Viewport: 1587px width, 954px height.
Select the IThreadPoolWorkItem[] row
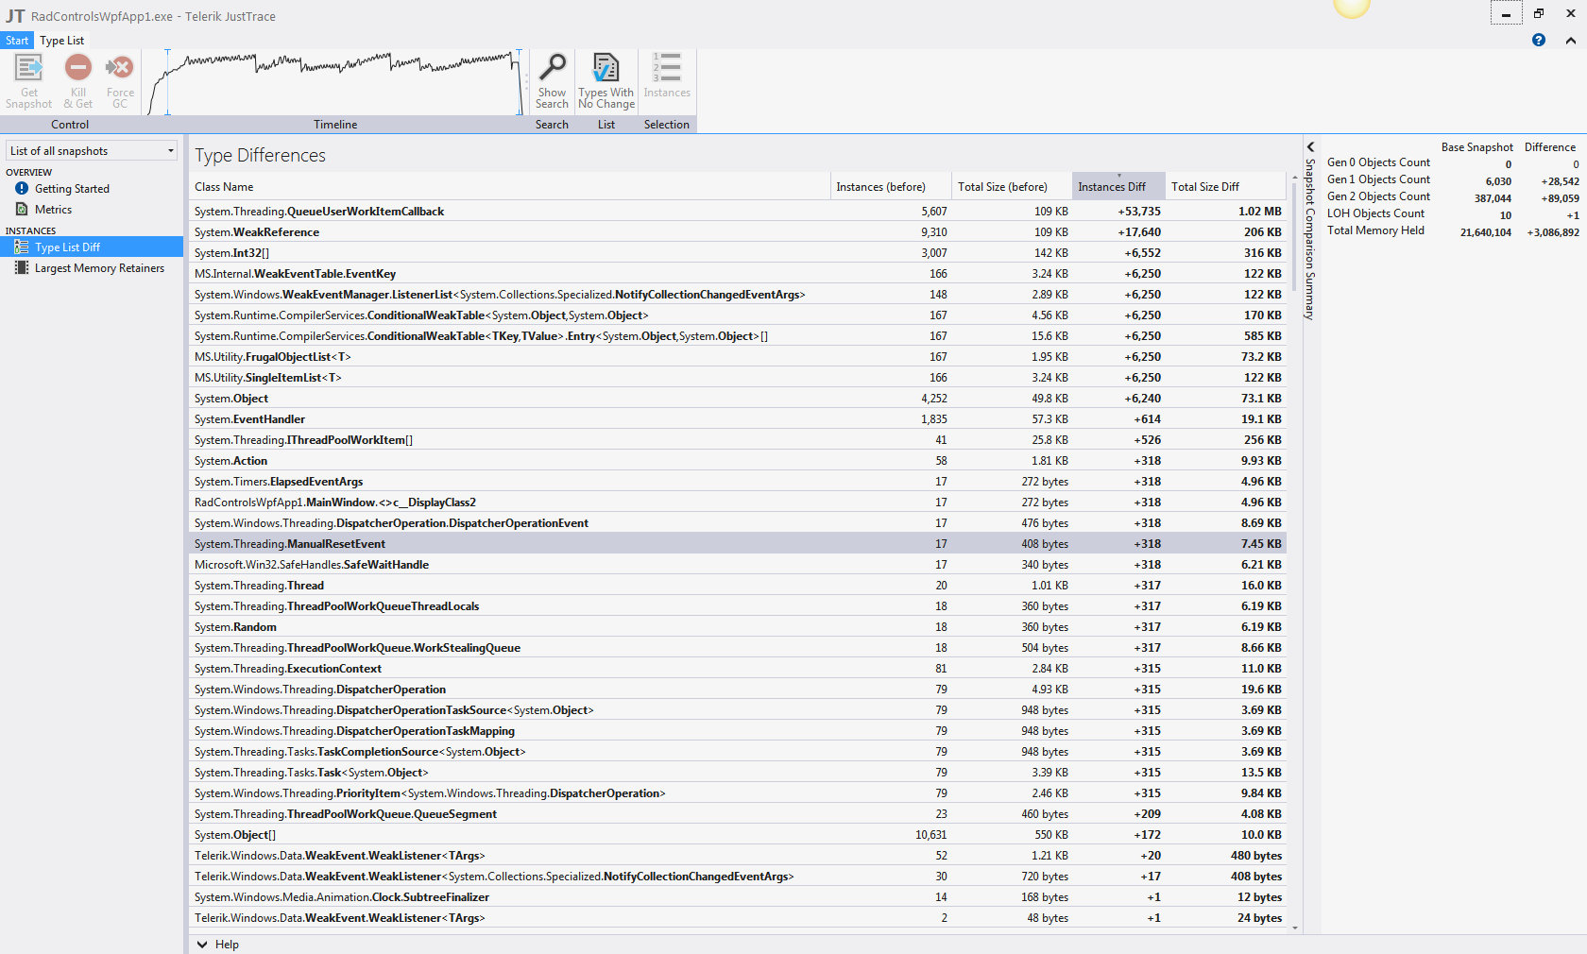738,440
